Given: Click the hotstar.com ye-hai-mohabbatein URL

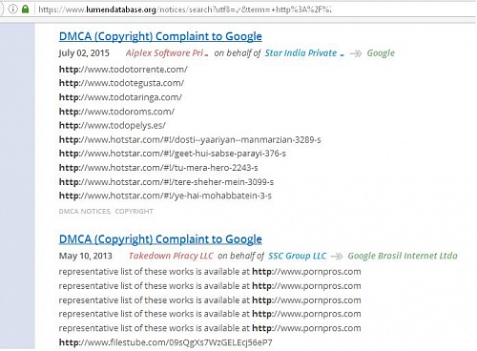Looking at the screenshot, I should click(165, 196).
